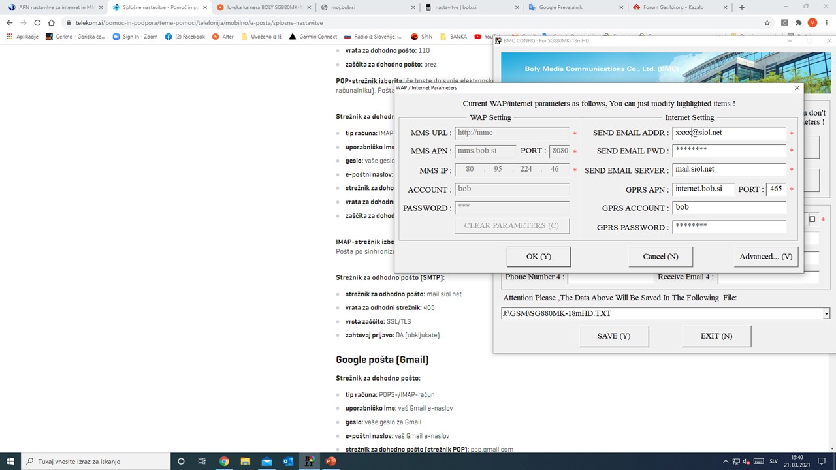Open the Garmin Connect bookmark
Image resolution: width=836 pixels, height=470 pixels.
313,37
